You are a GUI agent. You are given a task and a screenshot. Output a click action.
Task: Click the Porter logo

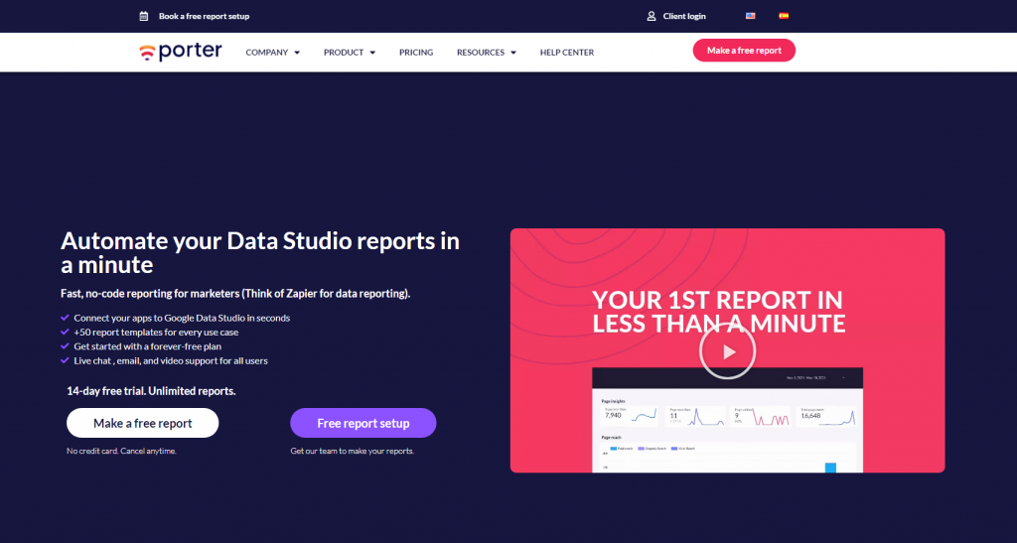pos(181,52)
